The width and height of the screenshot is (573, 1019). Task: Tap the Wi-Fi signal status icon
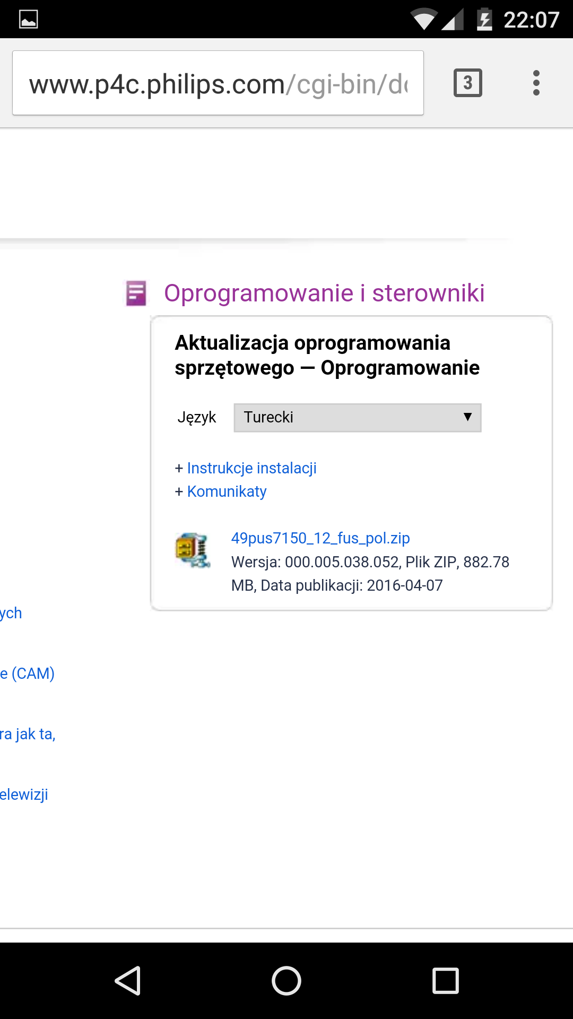[x=423, y=20]
